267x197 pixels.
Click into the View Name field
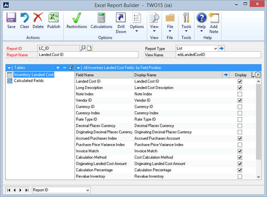[218, 55]
